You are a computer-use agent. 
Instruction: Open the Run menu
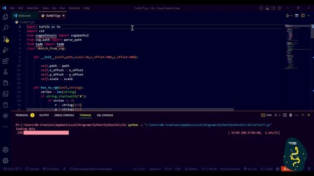coord(62,8)
